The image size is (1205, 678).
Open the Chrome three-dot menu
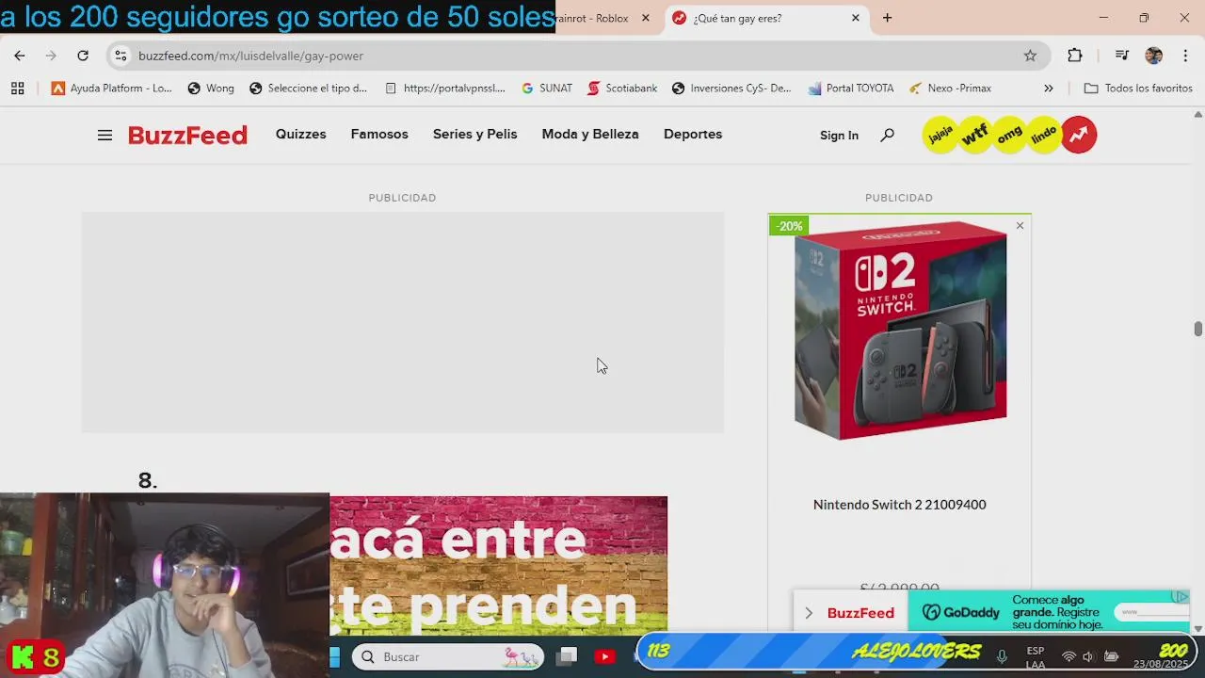pos(1185,56)
